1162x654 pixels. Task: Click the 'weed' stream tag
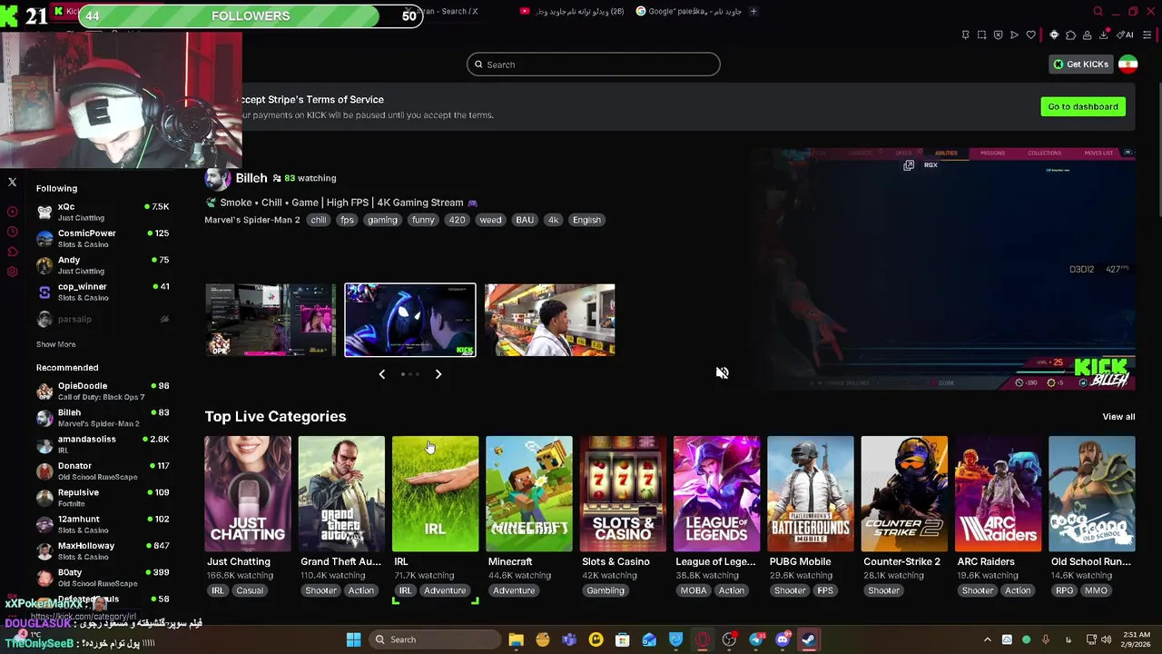(x=490, y=220)
